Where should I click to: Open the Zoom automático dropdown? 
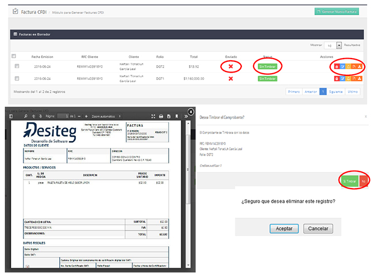coord(106,116)
